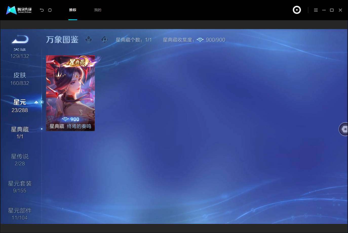The image size is (348, 233).
Task: Select the 星传说 2/28 category
Action: pos(20,160)
